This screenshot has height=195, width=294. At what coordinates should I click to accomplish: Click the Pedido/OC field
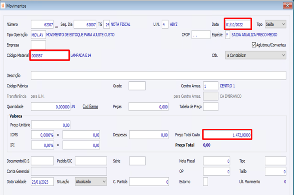coord(91,161)
